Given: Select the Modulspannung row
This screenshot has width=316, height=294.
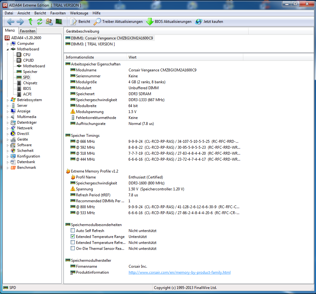Looking at the screenshot, I should click(154, 112).
